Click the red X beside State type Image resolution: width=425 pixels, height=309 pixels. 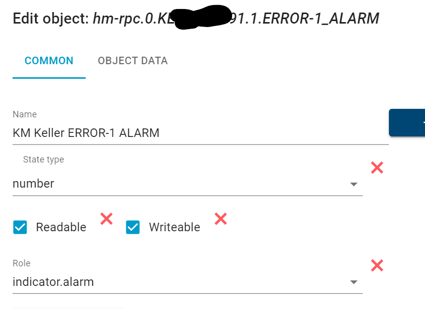377,168
